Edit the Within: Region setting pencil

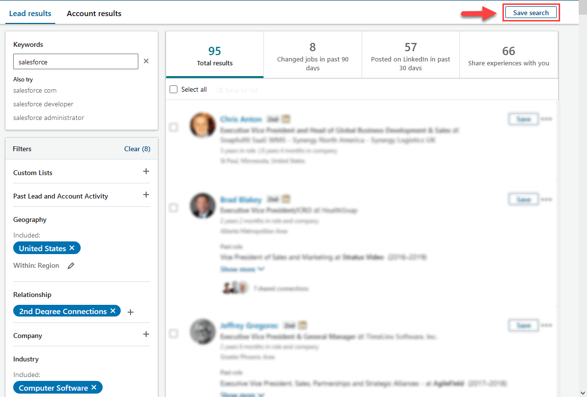coord(71,266)
